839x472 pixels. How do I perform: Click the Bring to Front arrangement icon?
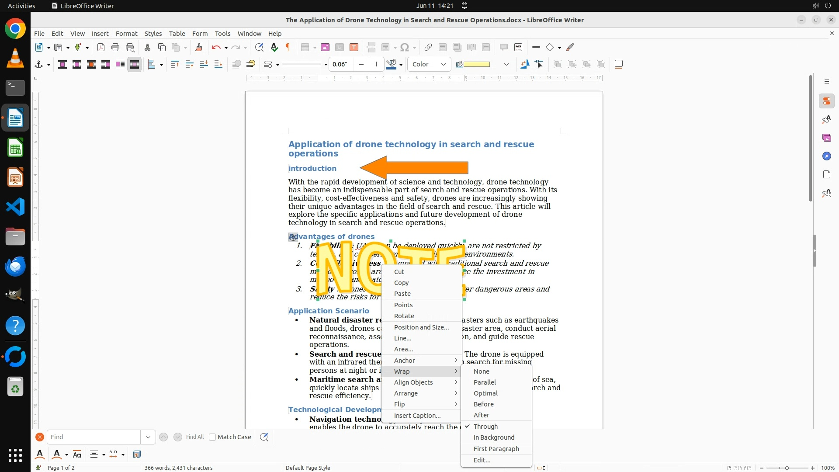175,64
